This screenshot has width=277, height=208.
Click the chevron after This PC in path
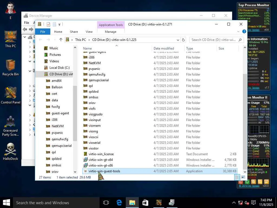tap(89, 40)
